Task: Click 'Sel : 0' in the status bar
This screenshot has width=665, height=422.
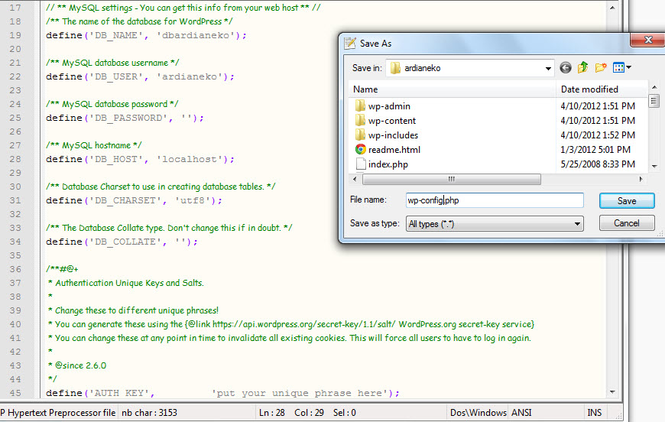Action: [345, 413]
